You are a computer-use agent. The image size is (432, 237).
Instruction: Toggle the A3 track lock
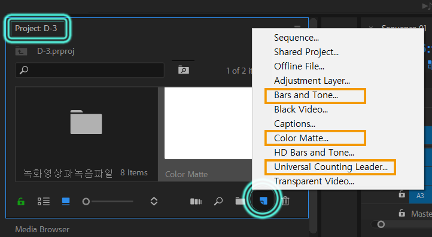click(x=401, y=195)
